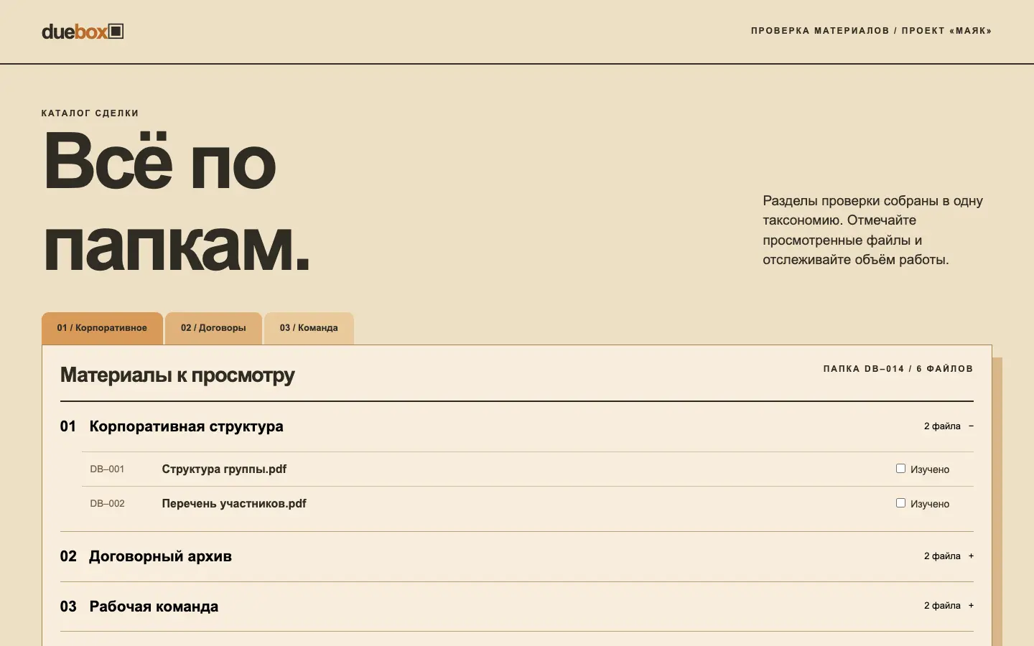Image resolution: width=1034 pixels, height=646 pixels.
Task: Open the 01 / Корпоративное tab
Action: 102,328
